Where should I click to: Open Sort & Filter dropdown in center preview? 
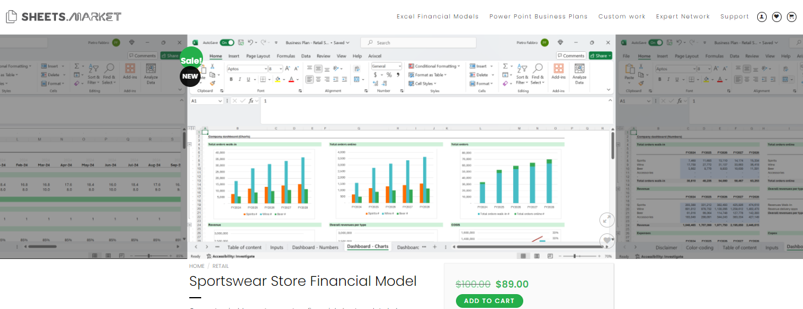[522, 73]
